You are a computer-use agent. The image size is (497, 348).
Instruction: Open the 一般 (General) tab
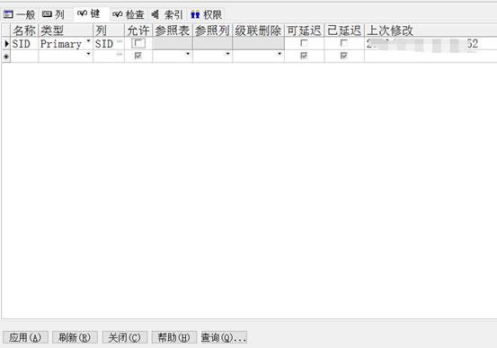pyautogui.click(x=20, y=14)
